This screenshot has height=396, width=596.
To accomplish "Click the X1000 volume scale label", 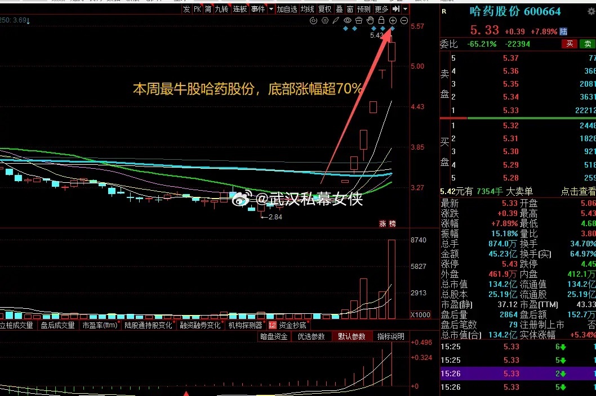I will (x=420, y=315).
